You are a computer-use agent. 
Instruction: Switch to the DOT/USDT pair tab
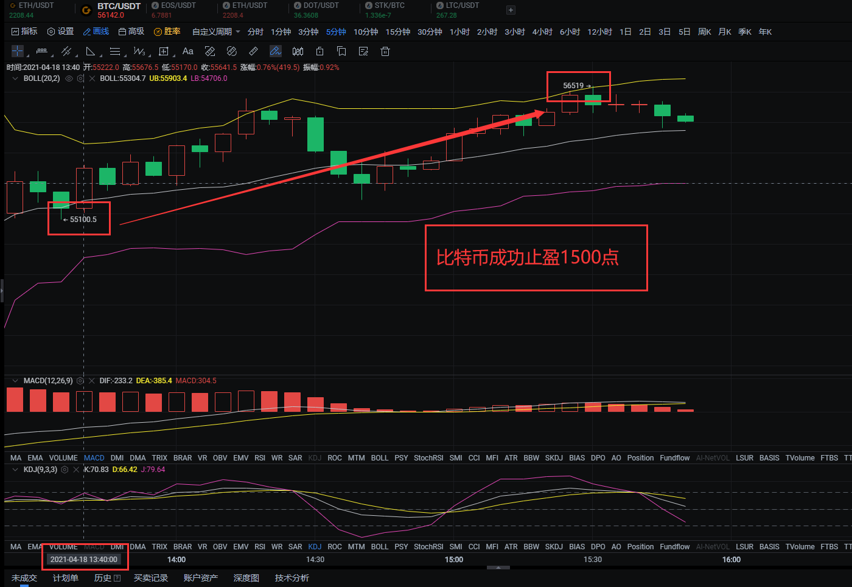coord(316,10)
